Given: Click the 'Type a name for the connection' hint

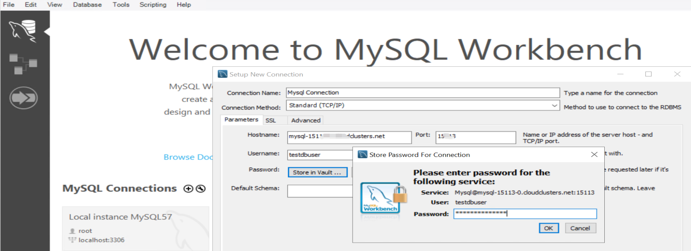Looking at the screenshot, I should (x=611, y=93).
